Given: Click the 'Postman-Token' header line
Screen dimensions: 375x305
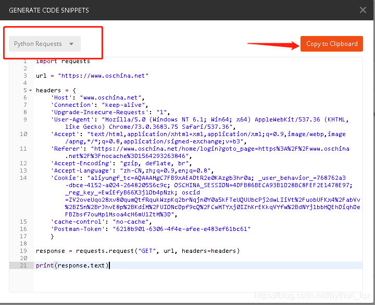Looking at the screenshot, I should [x=151, y=229].
